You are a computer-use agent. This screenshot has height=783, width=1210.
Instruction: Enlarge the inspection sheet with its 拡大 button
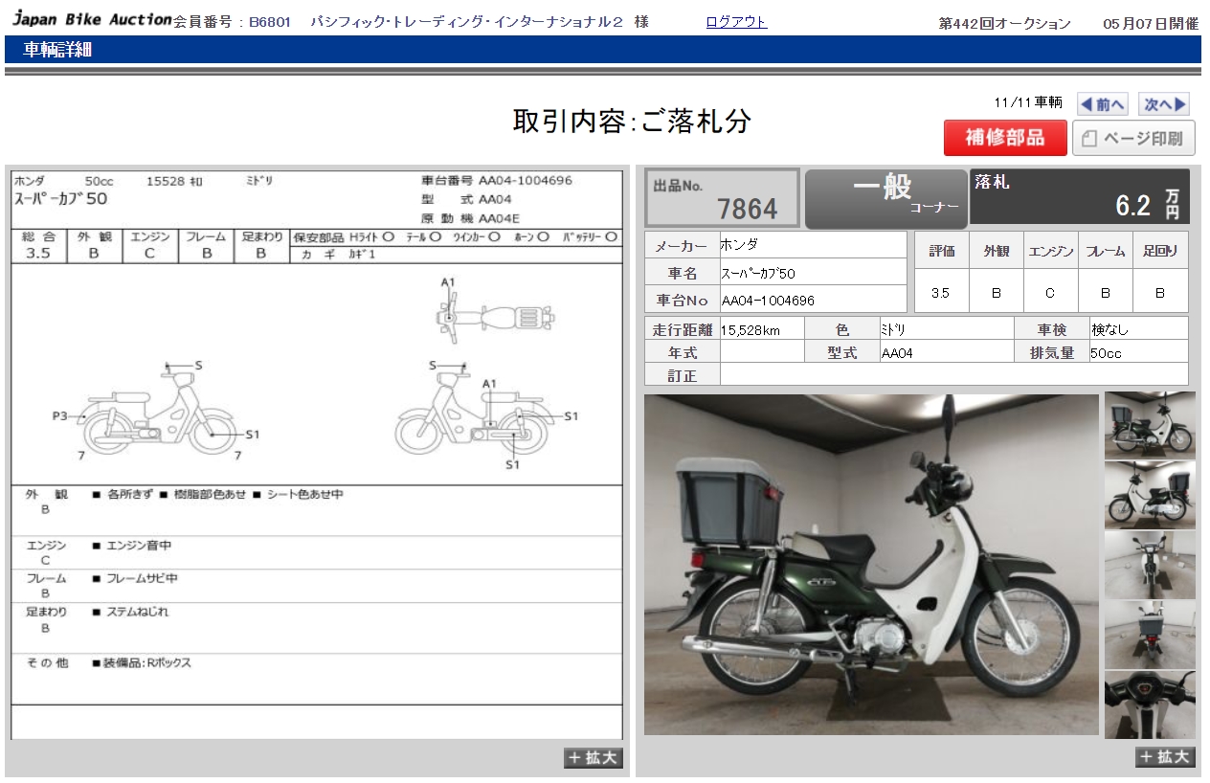tap(594, 757)
